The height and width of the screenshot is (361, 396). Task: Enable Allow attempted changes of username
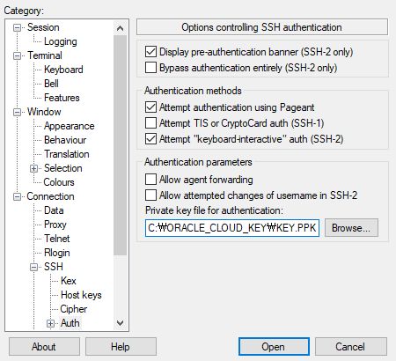[x=150, y=195]
